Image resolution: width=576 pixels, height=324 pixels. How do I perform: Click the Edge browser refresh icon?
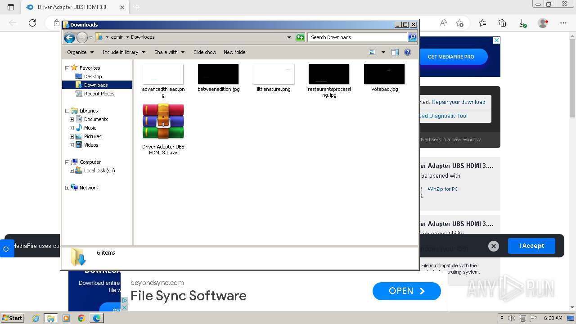coord(32,23)
